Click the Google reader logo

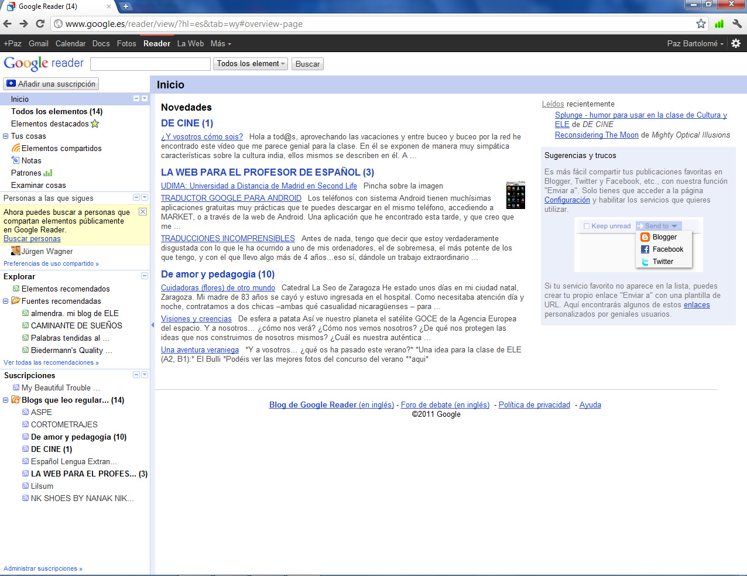click(x=44, y=63)
